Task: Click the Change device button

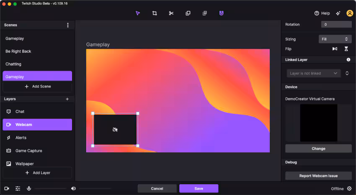Action: pyautogui.click(x=318, y=149)
